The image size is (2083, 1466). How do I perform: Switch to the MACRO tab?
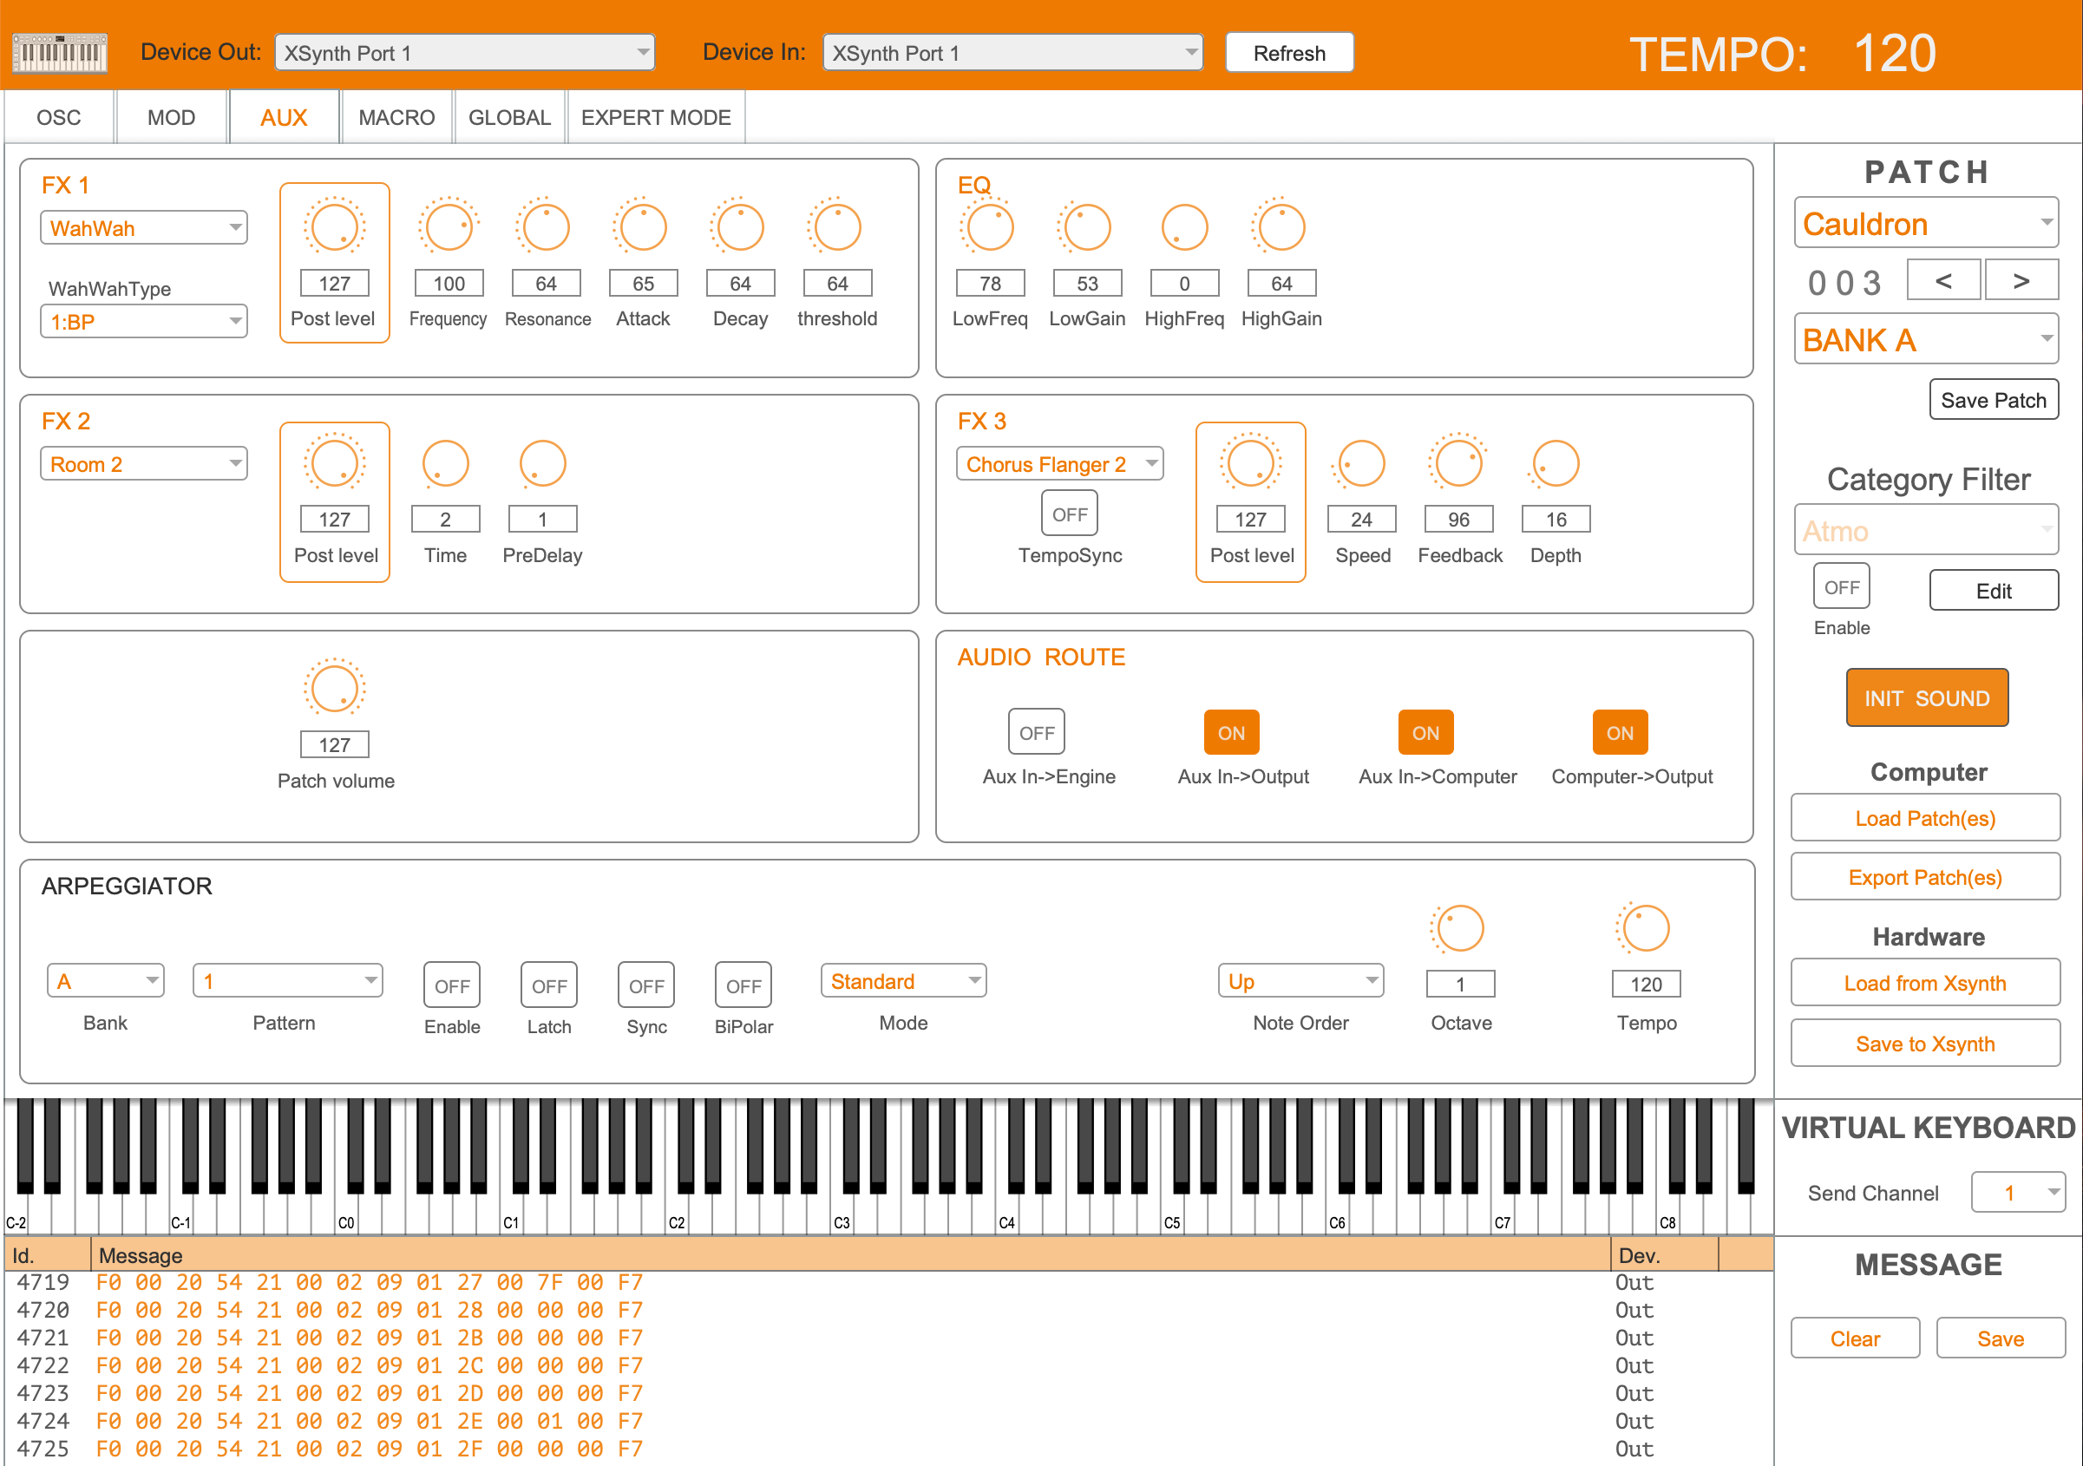396,117
